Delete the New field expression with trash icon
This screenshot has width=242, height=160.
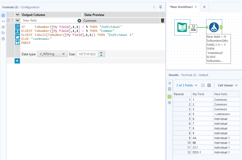click(163, 20)
